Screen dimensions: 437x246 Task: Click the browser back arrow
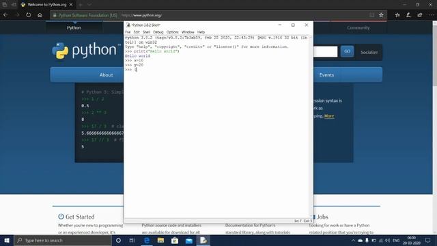tap(5, 15)
